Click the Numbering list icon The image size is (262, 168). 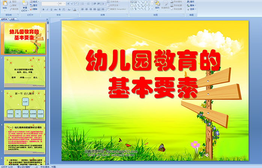tap(89, 3)
